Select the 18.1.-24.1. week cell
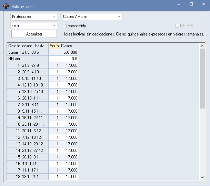Viewport: 210px width, 186px height. [x=34, y=177]
